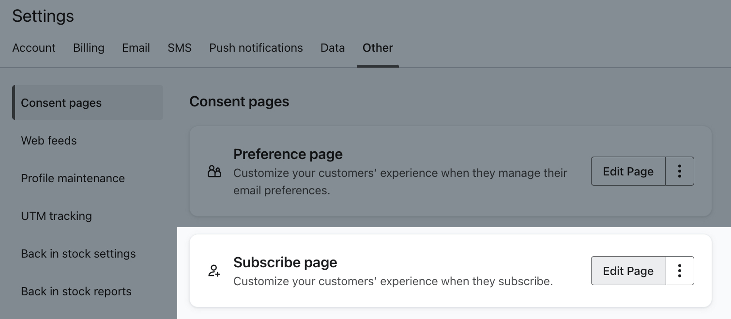Click the Preference page people icon
Image resolution: width=731 pixels, height=319 pixels.
(215, 171)
